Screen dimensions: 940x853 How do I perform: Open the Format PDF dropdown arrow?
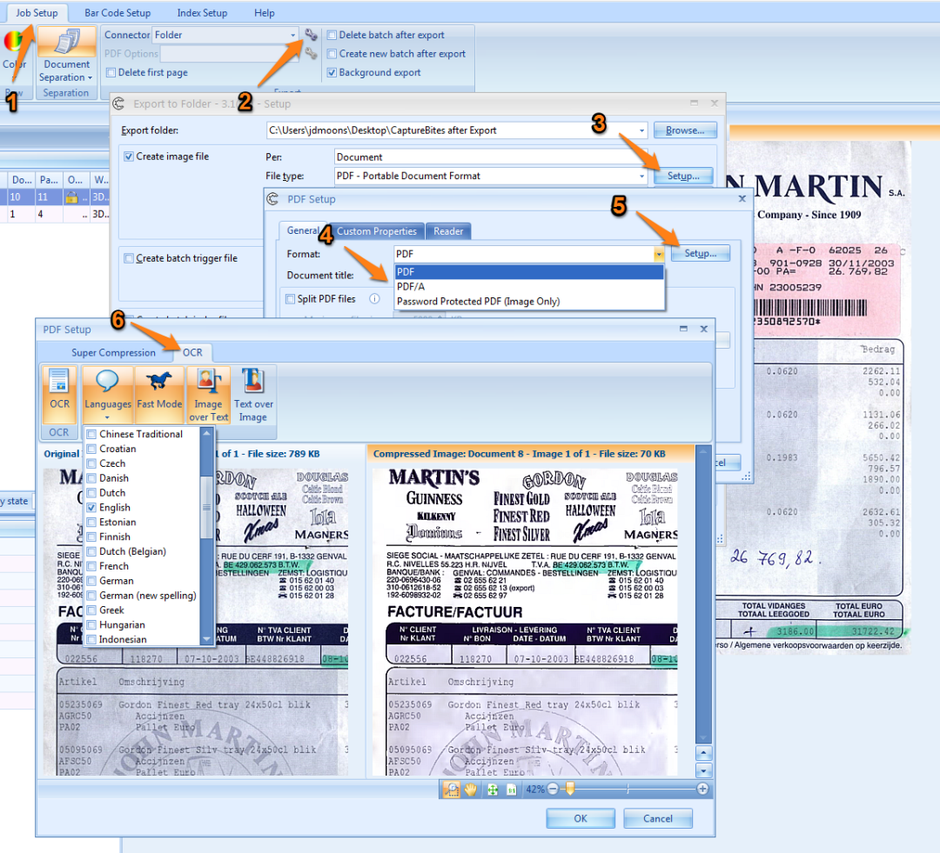659,254
